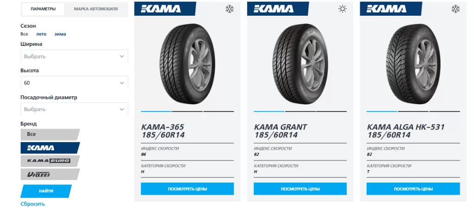Click the second image slider segment on KAMA-365

pos(187,111)
